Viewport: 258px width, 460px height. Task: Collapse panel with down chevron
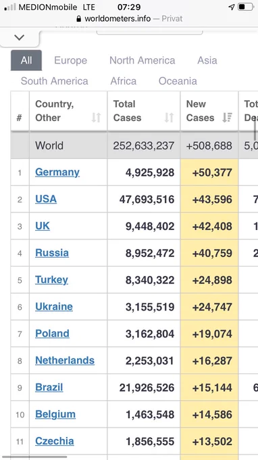point(20,38)
